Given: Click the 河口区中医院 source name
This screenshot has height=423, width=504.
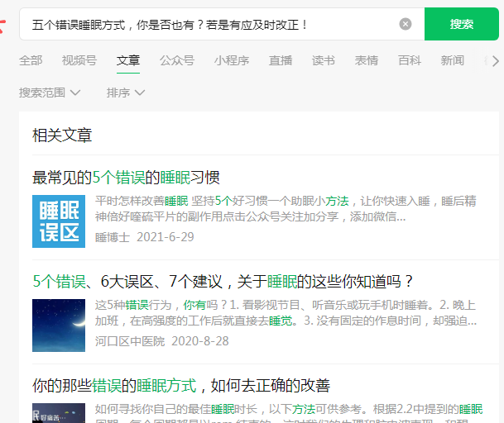Looking at the screenshot, I should 130,341.
